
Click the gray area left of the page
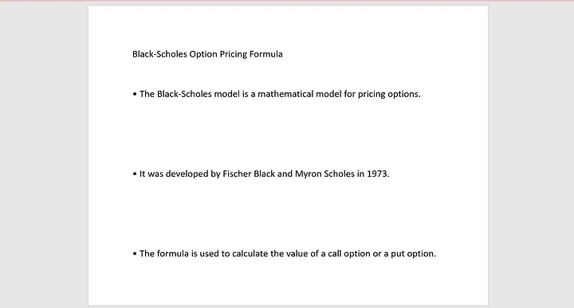[x=44, y=154]
